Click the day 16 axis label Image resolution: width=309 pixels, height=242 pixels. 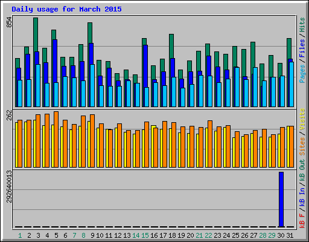coord(154,235)
